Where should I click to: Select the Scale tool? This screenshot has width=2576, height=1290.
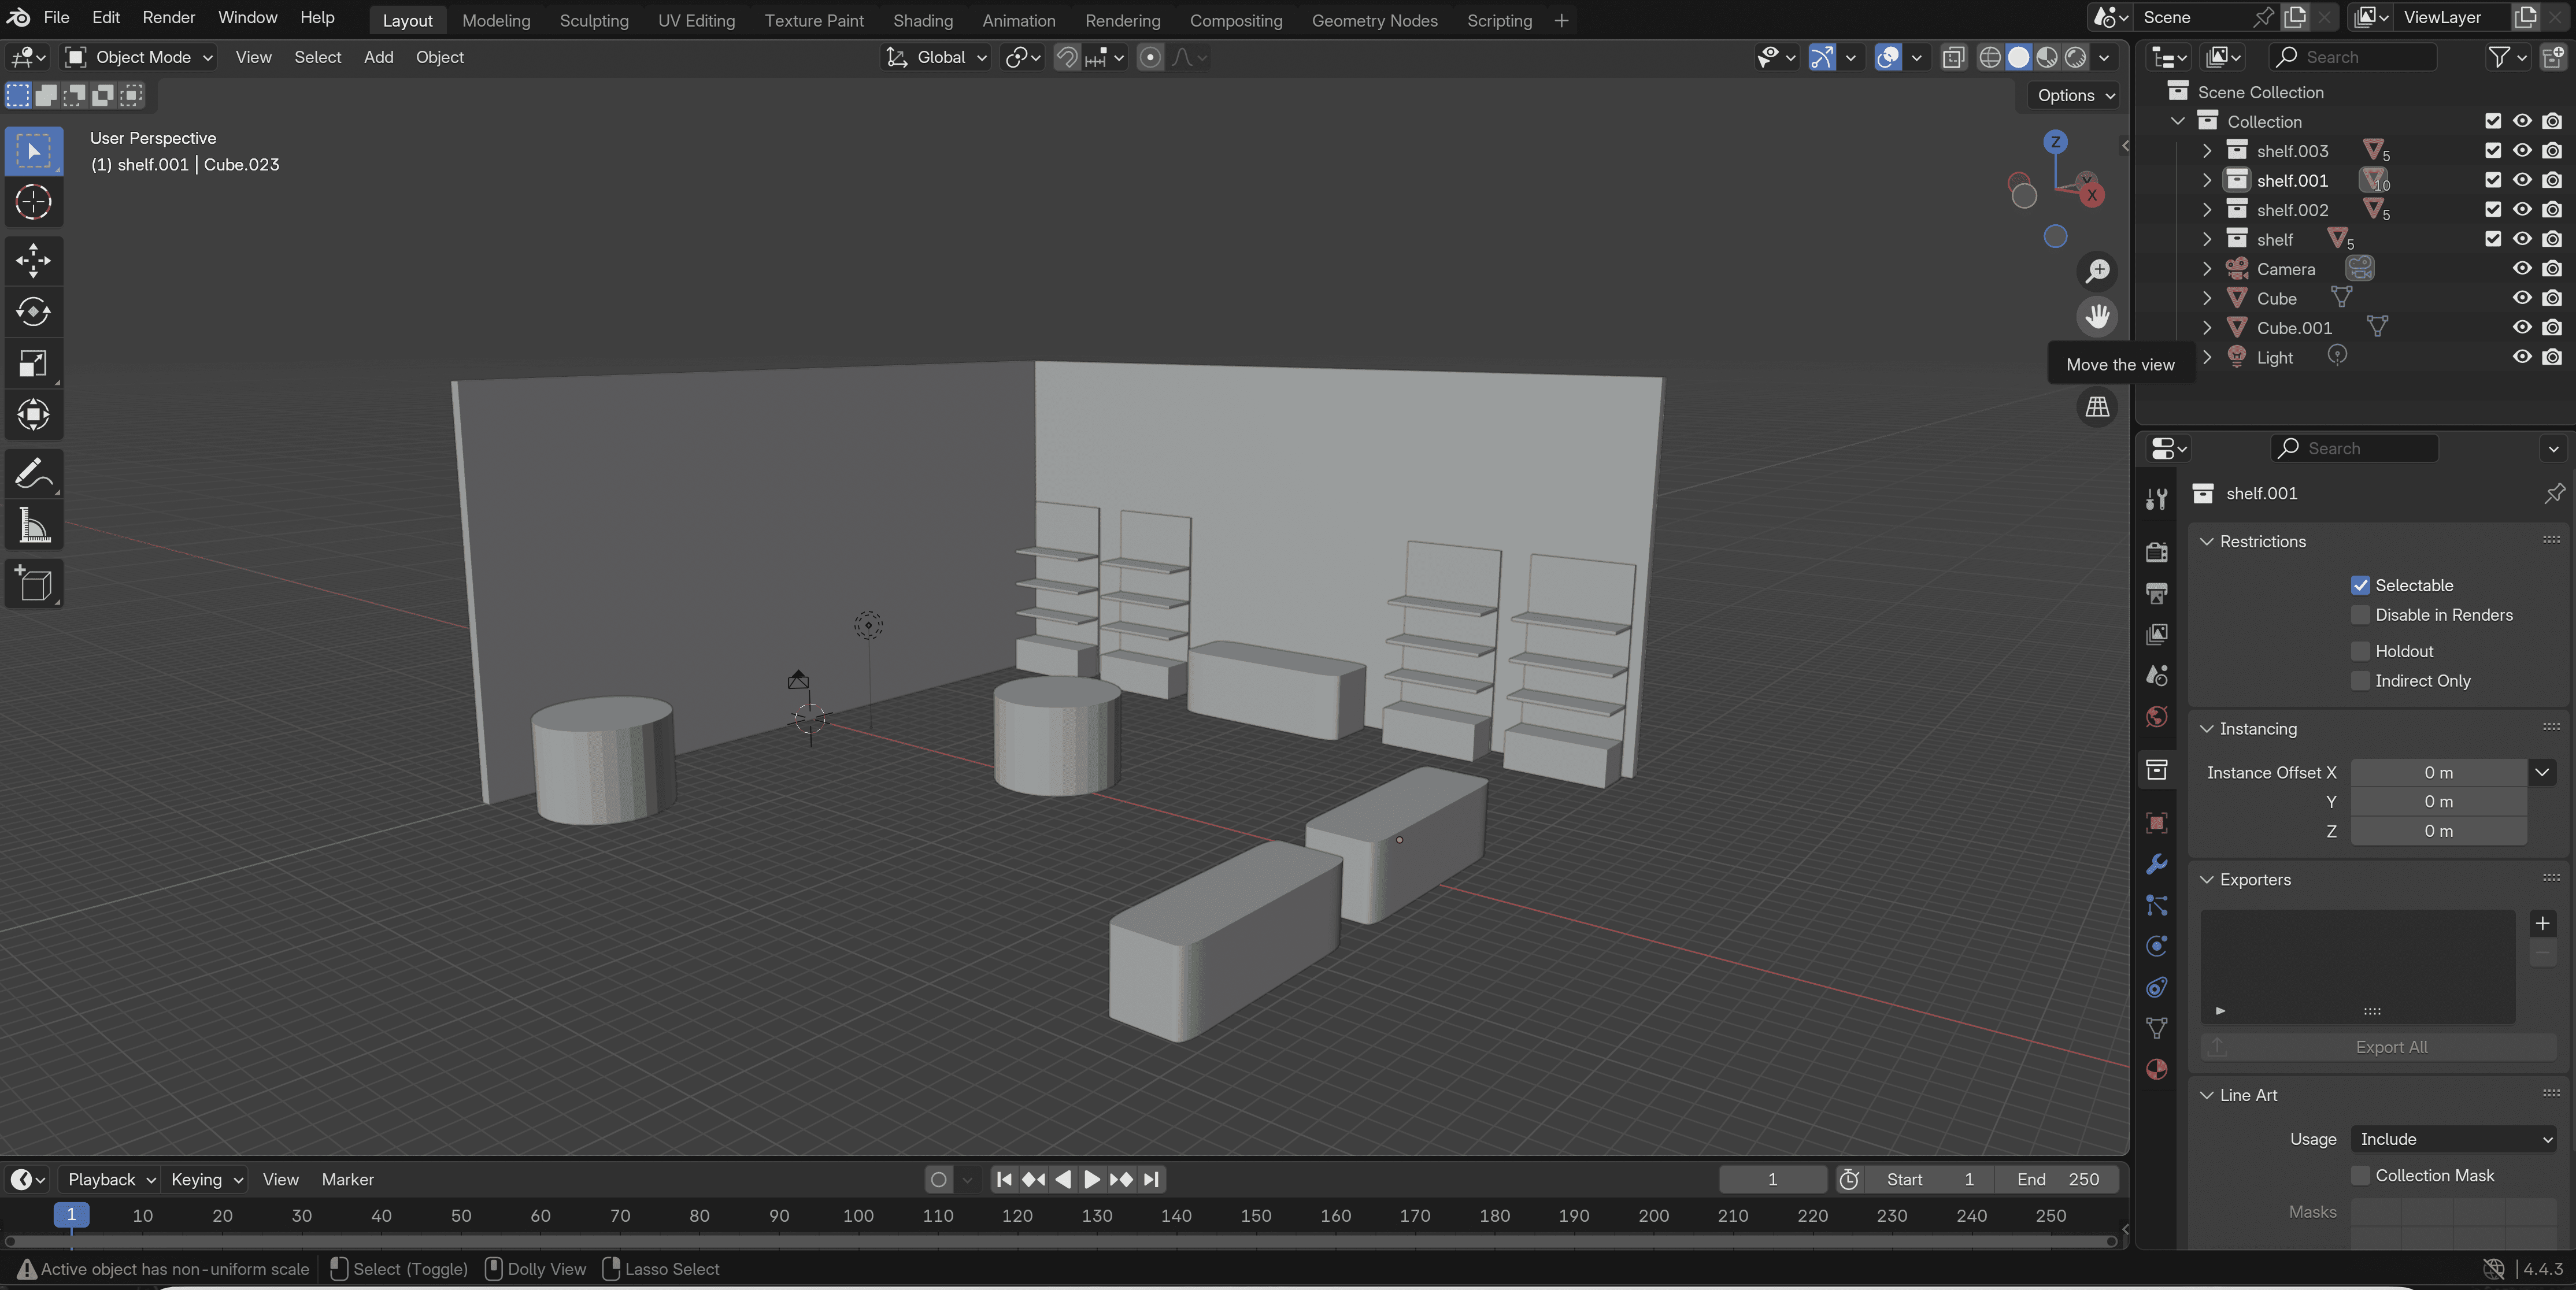point(33,364)
